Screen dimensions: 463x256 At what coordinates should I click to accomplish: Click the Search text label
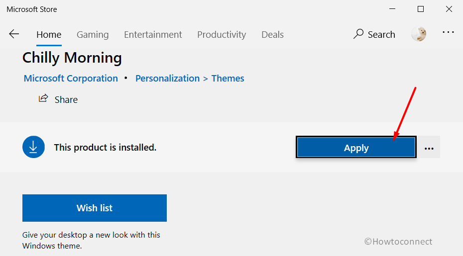click(x=381, y=35)
